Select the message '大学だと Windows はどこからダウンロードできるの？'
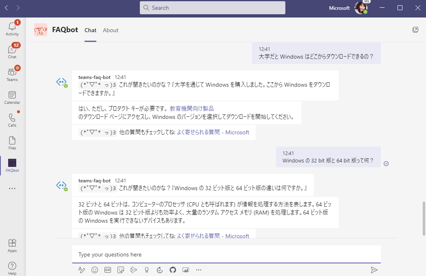Image resolution: width=426 pixels, height=276 pixels. [316, 53]
